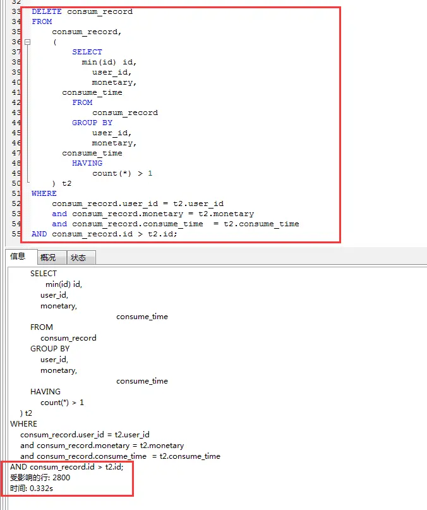Click 'and consum_record.monetary = t2.monetary' in editor
The image size is (427, 510).
(153, 214)
